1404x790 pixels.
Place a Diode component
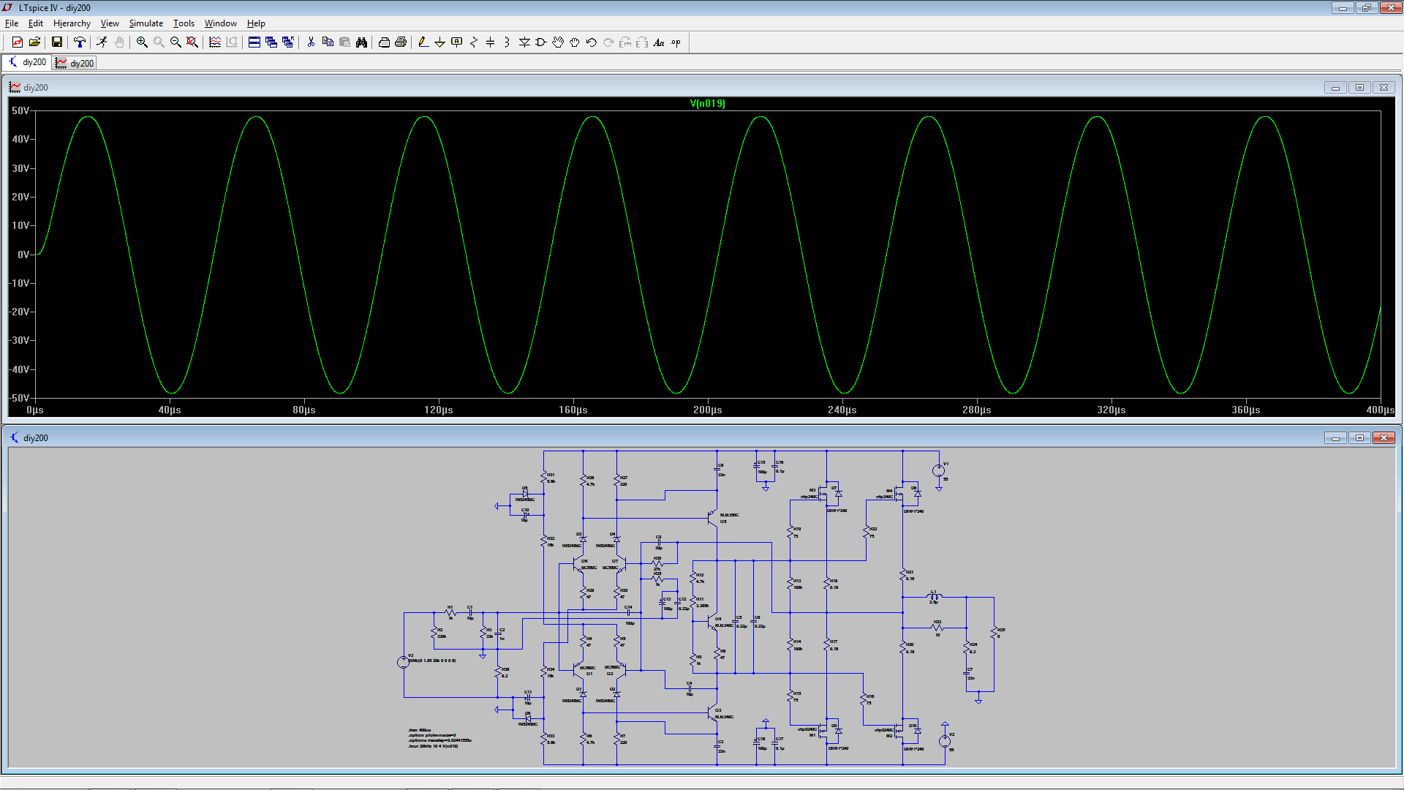(524, 42)
